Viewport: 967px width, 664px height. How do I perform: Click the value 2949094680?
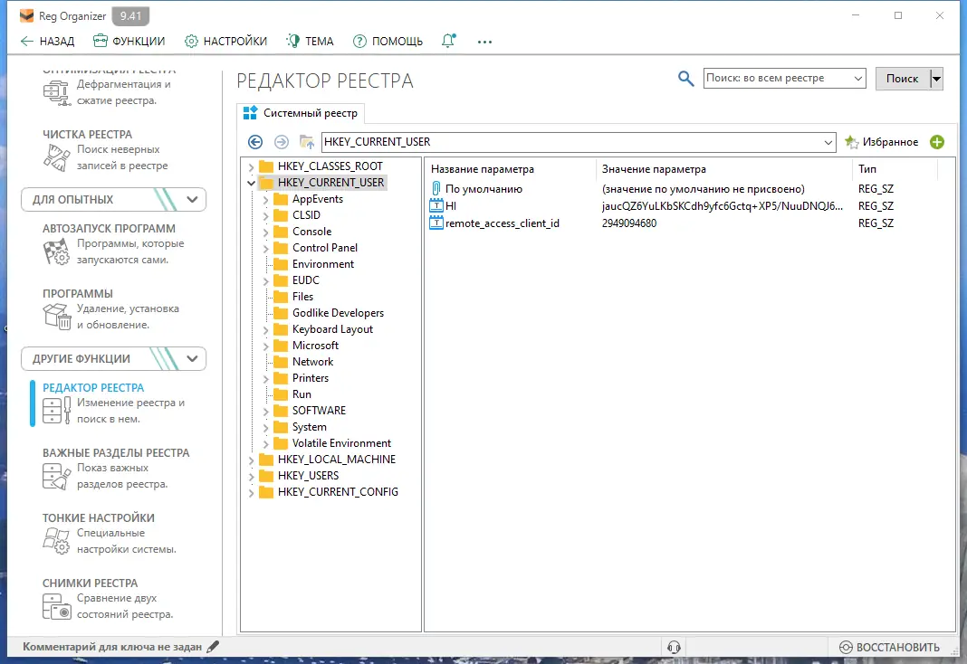(x=629, y=223)
